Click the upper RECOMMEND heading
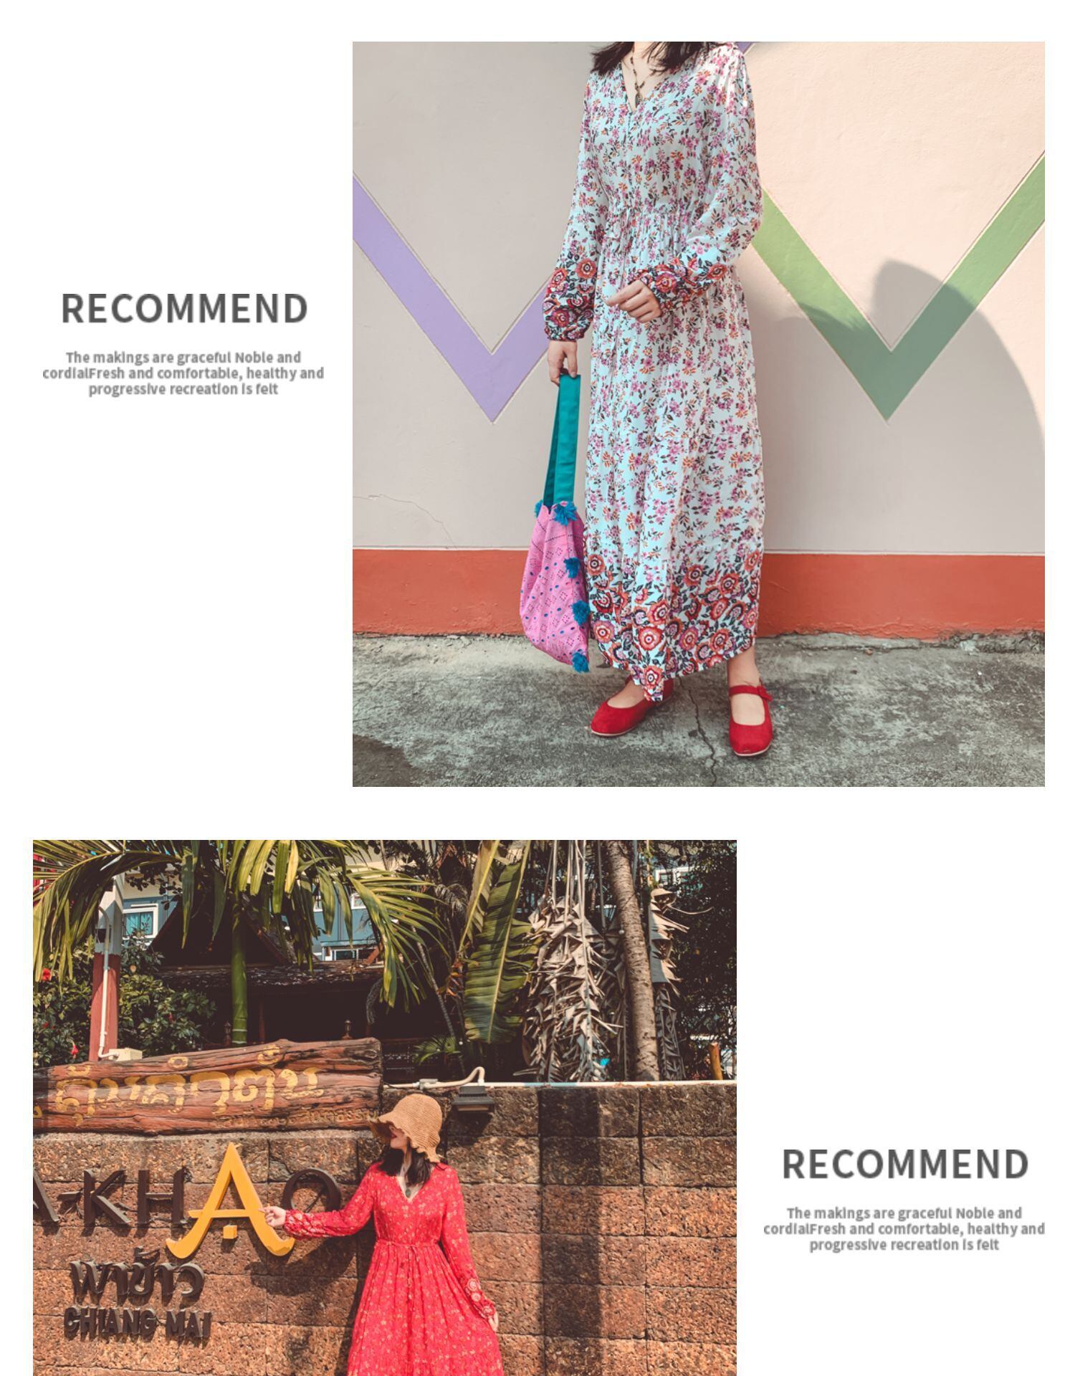 tap(184, 308)
